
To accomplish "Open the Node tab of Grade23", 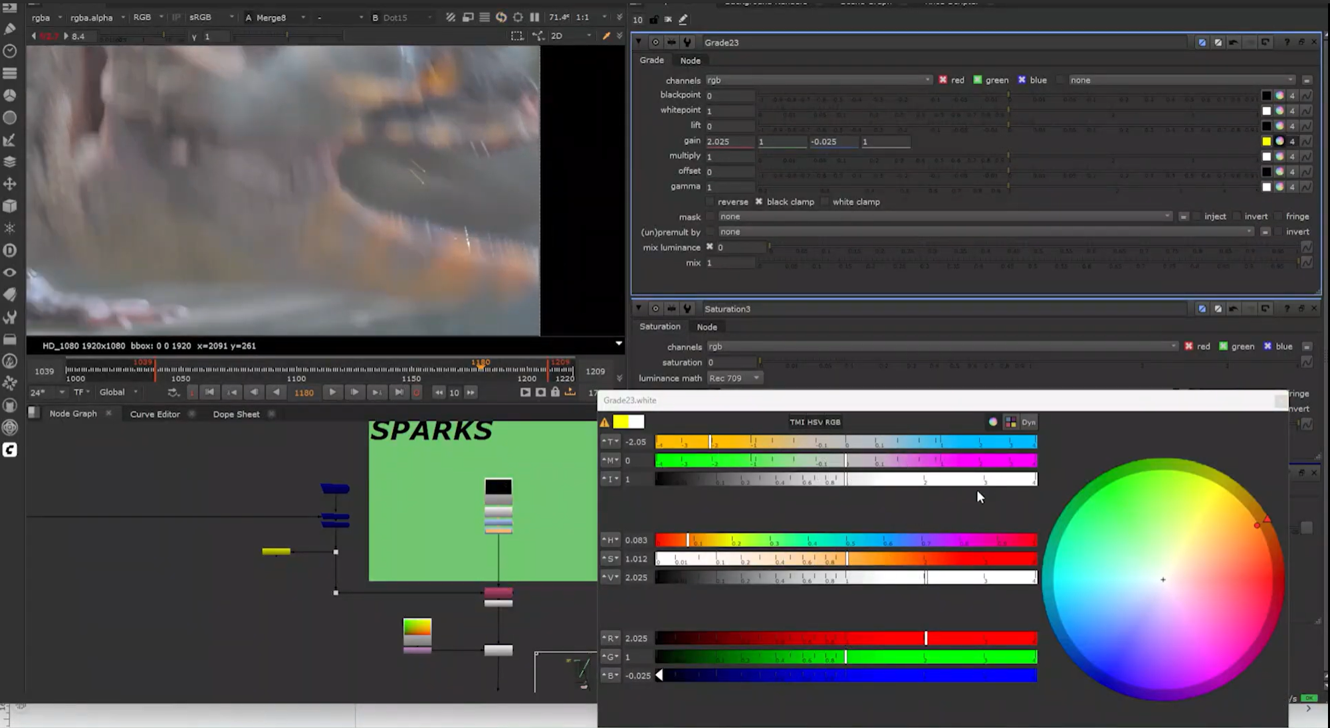I will (690, 60).
